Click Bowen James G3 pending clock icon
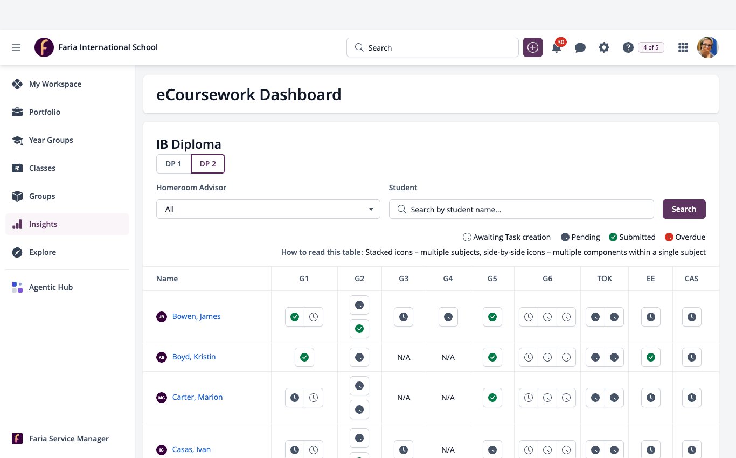The width and height of the screenshot is (736, 458). pyautogui.click(x=404, y=317)
